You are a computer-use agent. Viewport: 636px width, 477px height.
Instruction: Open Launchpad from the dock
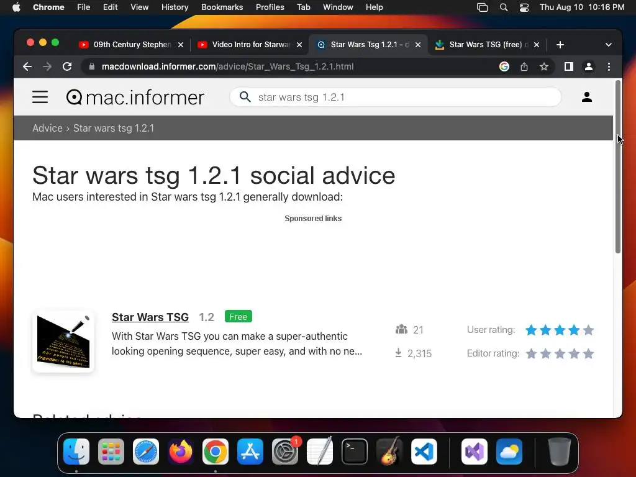click(x=111, y=452)
